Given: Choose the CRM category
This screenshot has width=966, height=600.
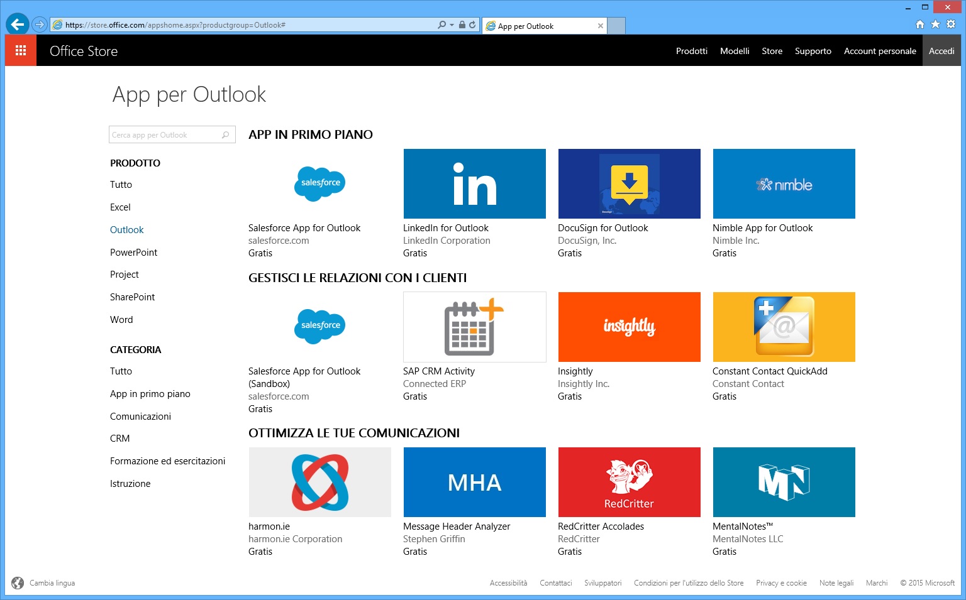Looking at the screenshot, I should pyautogui.click(x=120, y=439).
